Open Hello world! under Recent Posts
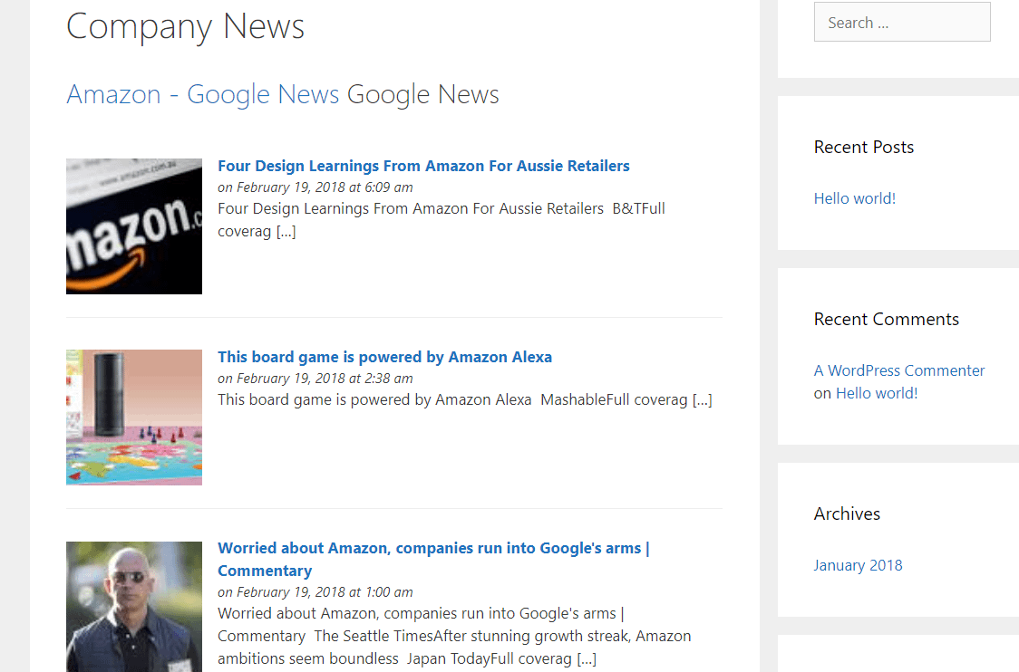 point(854,198)
